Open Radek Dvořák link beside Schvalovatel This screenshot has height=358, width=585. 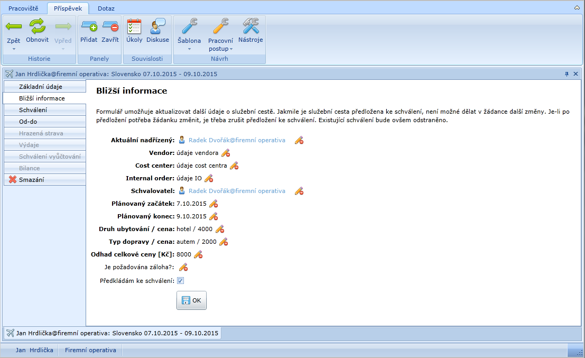pyautogui.click(x=236, y=191)
